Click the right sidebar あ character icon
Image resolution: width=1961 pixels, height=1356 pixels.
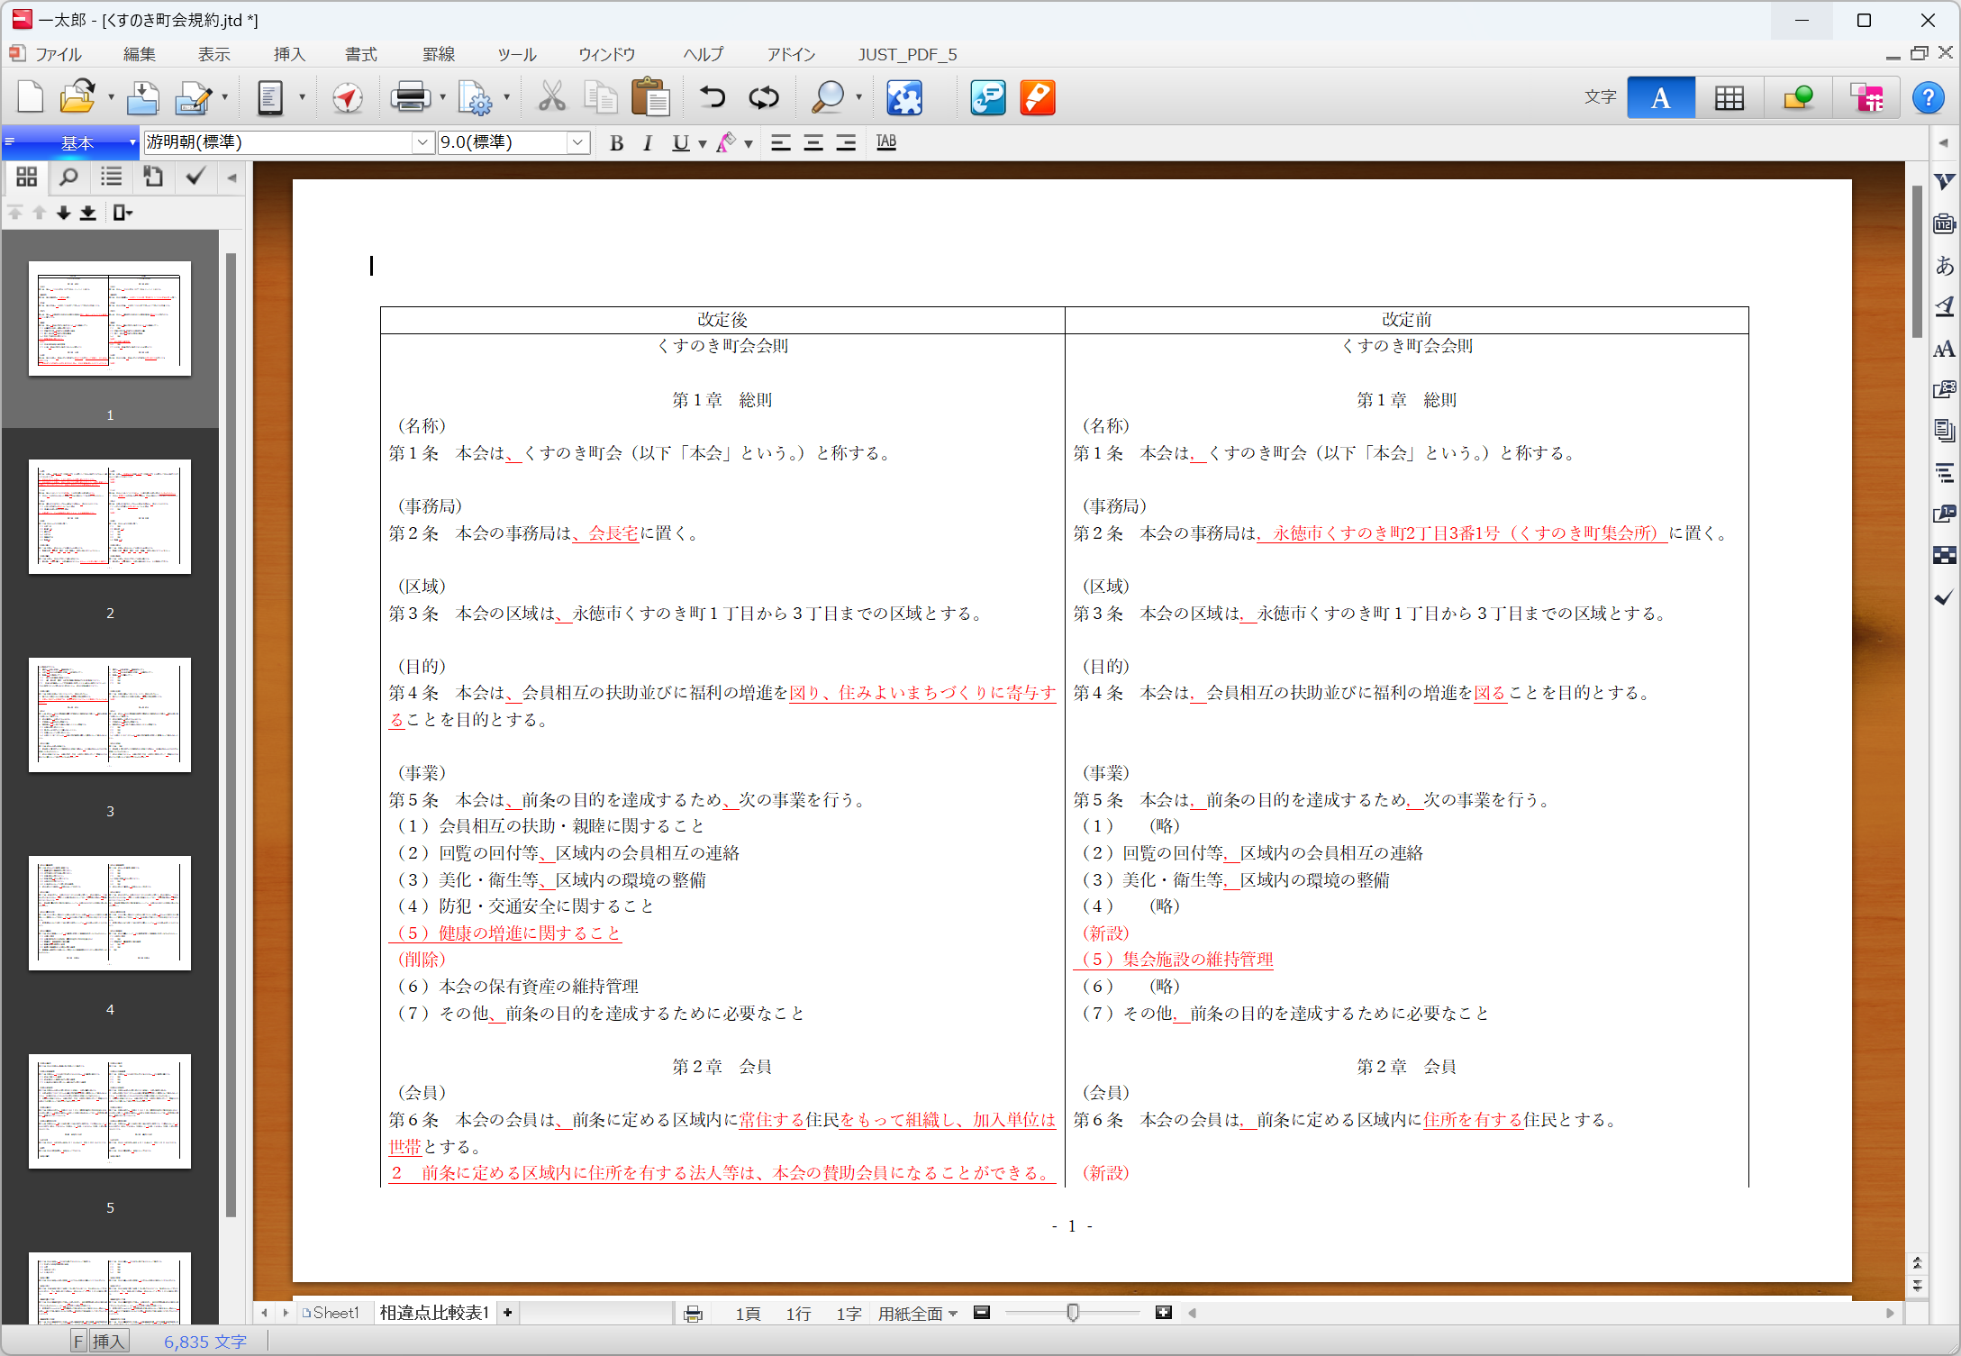pos(1945,265)
